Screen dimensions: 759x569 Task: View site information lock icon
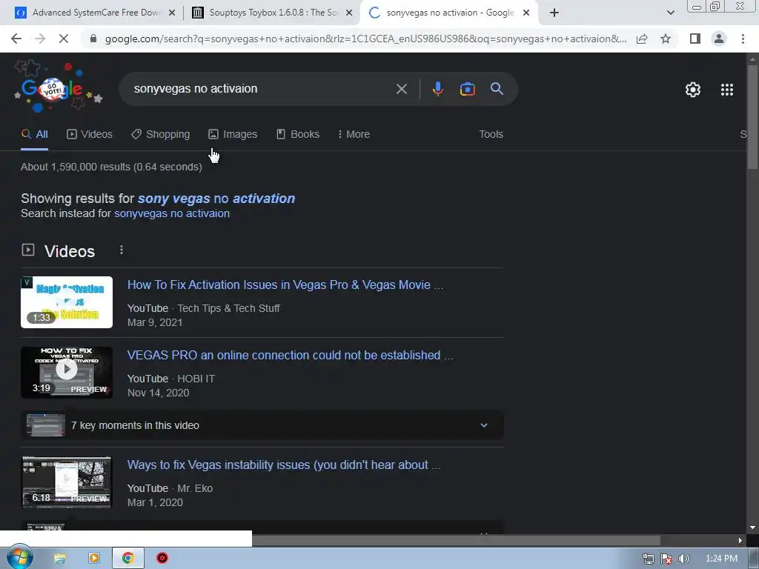pos(93,39)
